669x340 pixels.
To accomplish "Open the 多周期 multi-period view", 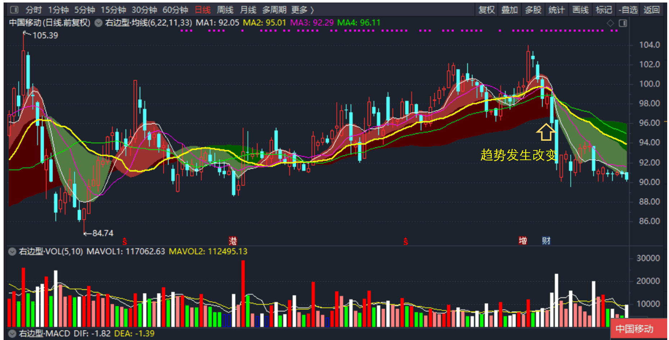I will pyautogui.click(x=274, y=10).
